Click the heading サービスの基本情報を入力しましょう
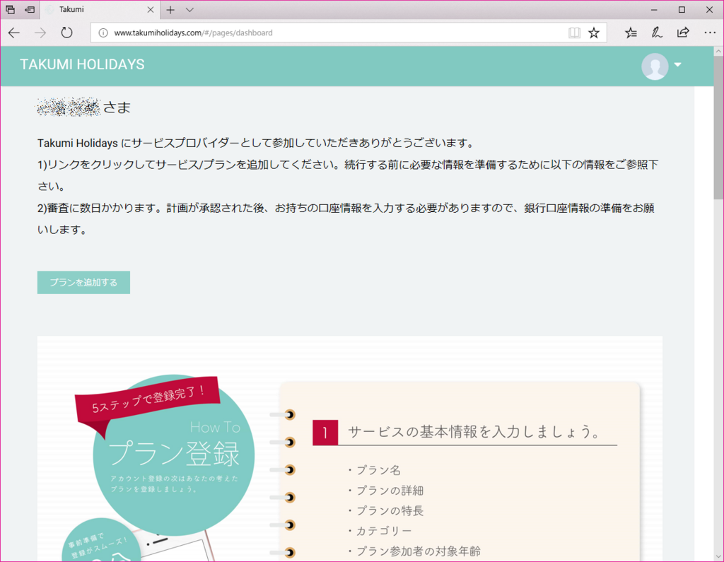The height and width of the screenshot is (562, 724). pos(474,431)
